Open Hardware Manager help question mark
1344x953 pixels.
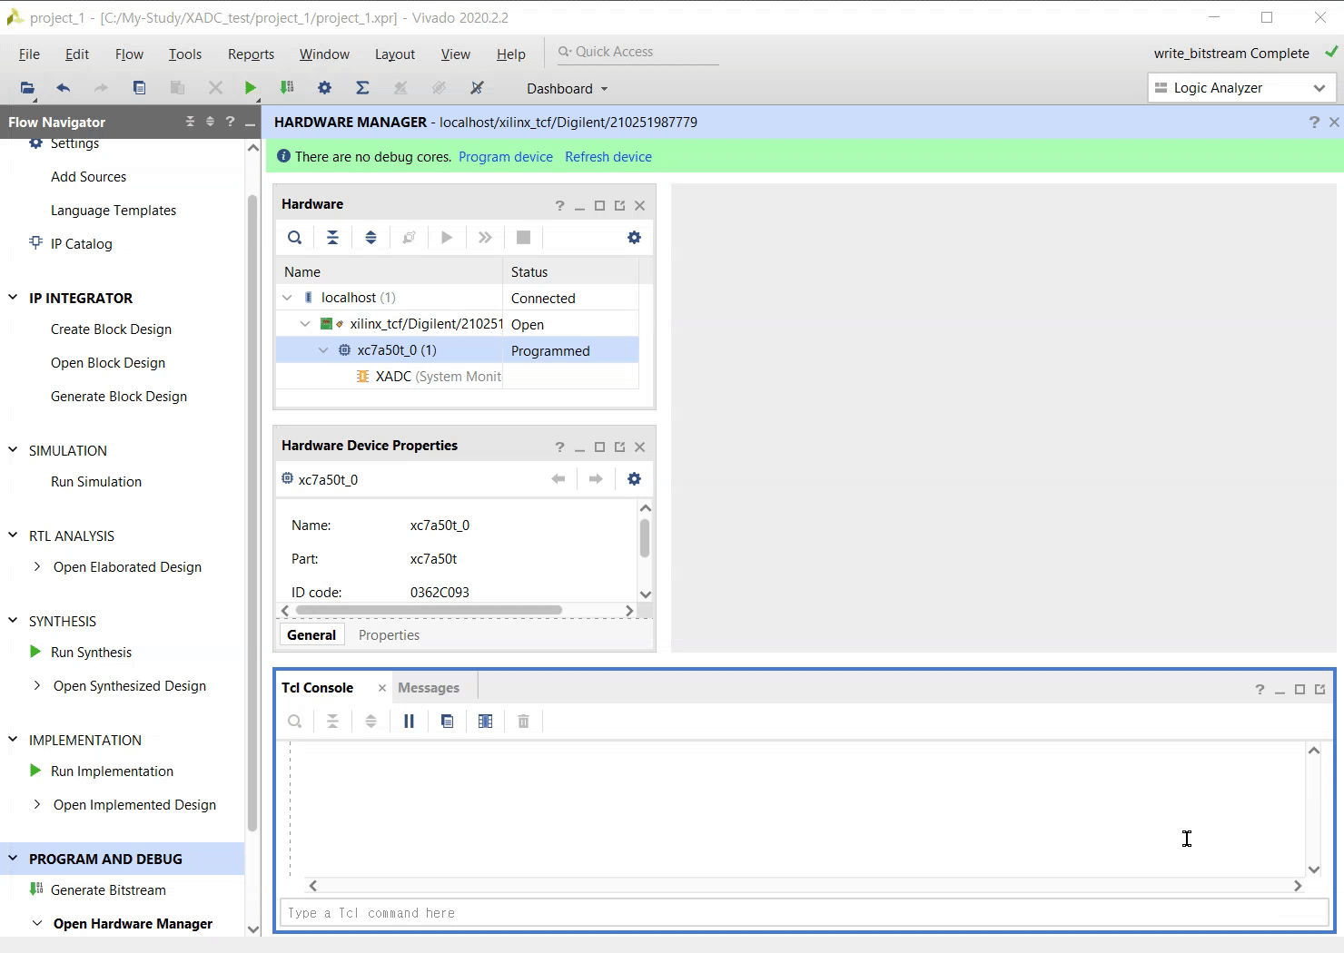[x=1314, y=122]
